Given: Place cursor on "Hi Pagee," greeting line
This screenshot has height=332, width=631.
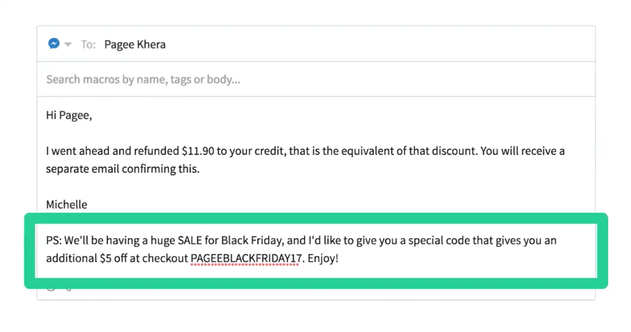Looking at the screenshot, I should pos(69,116).
